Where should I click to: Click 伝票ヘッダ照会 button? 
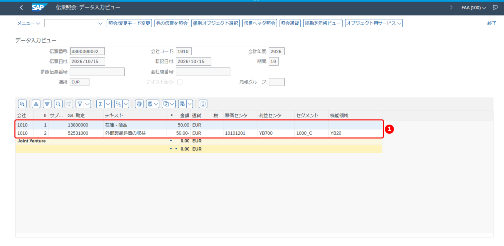click(x=259, y=23)
